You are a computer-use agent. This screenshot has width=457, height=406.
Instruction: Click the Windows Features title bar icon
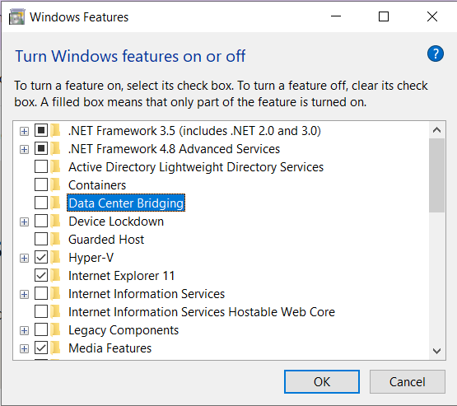pyautogui.click(x=17, y=17)
